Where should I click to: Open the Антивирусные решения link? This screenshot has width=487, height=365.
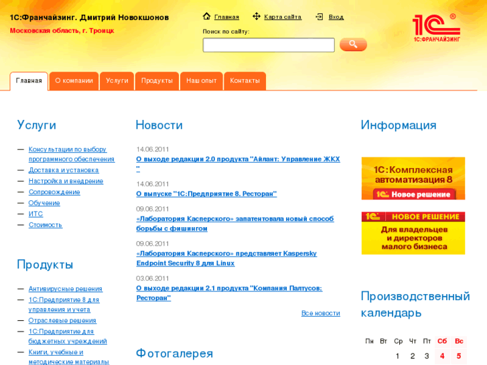tap(65, 289)
